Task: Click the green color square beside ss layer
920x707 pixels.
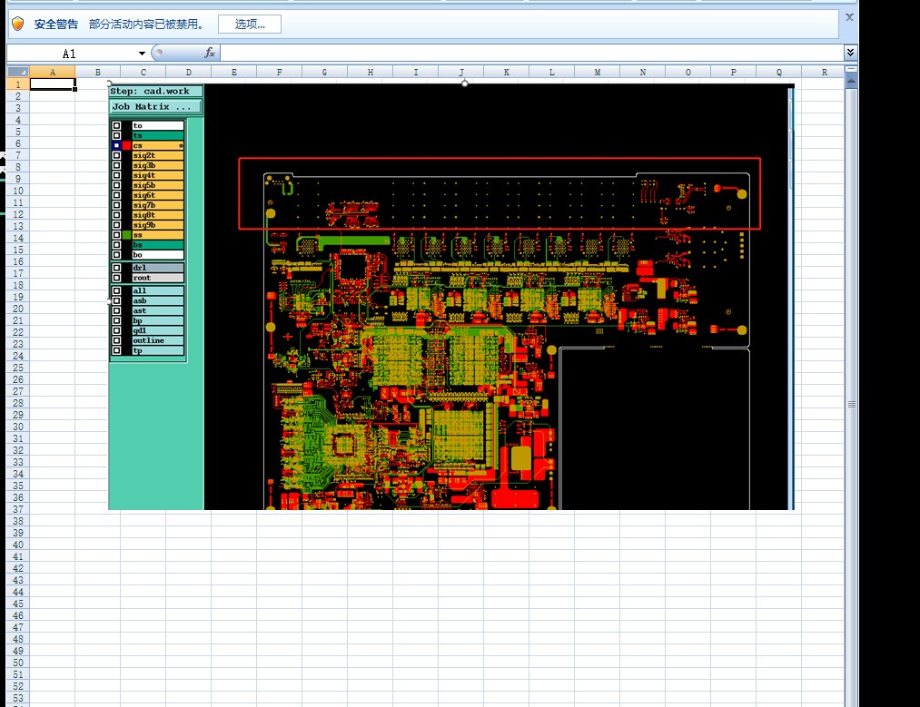Action: pyautogui.click(x=127, y=235)
